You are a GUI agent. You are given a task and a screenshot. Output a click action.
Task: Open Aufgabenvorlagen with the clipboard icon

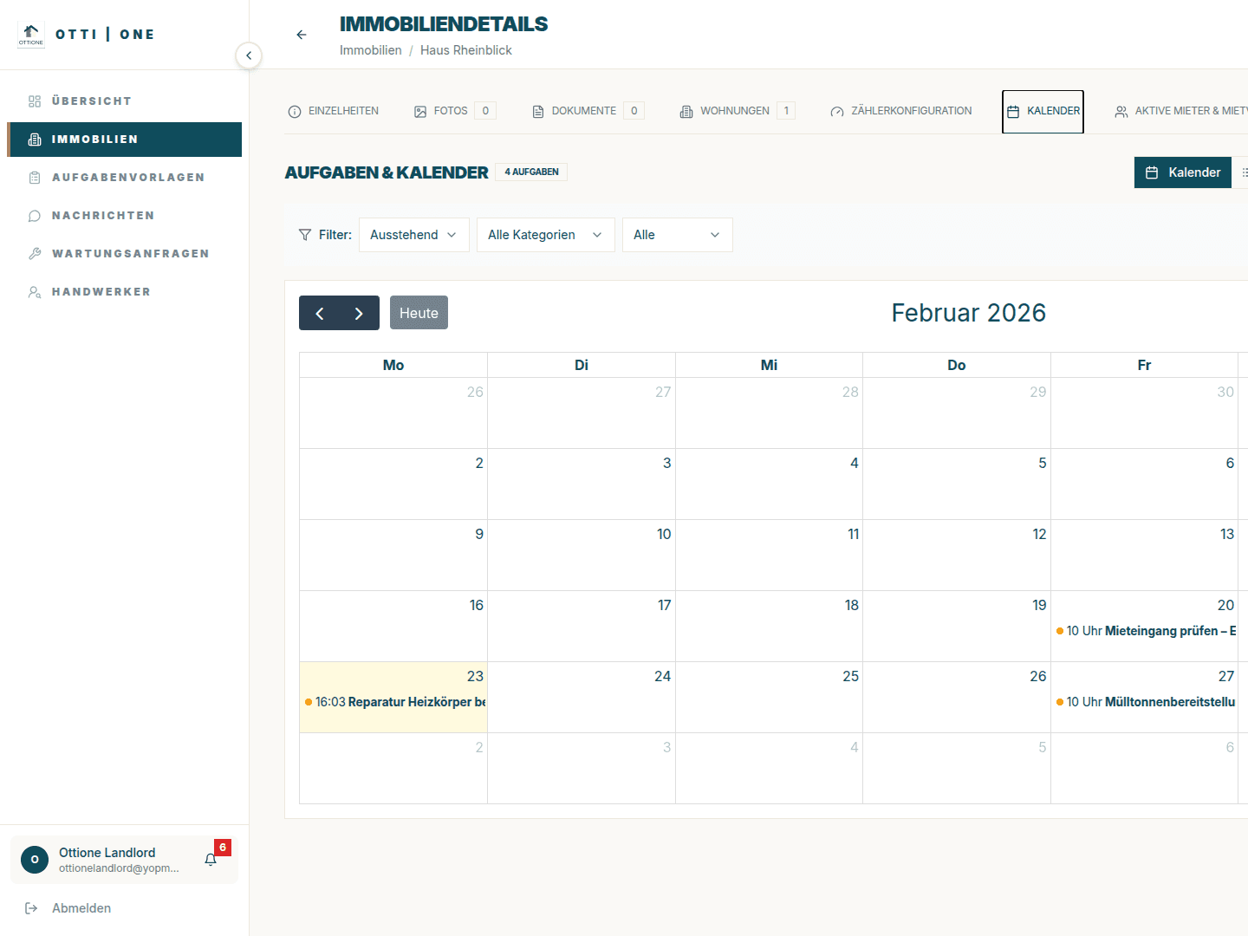(x=35, y=177)
